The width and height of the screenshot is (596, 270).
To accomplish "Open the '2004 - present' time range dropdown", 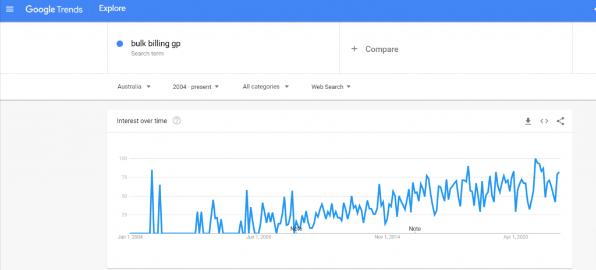I will (x=196, y=87).
